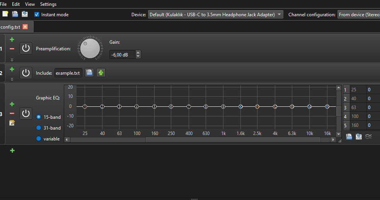The image size is (380, 200).
Task: Export EQ bands via the save icon under table
Action: point(359,137)
